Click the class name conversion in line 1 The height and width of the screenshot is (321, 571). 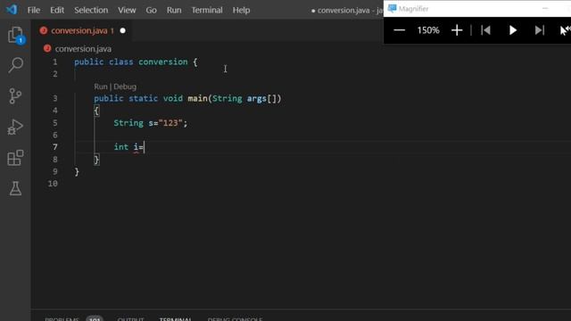click(x=162, y=62)
